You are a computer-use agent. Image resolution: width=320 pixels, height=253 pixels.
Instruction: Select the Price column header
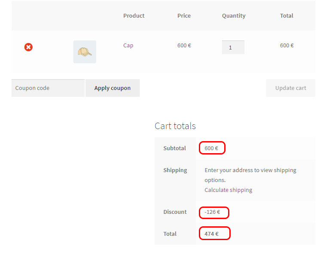184,16
